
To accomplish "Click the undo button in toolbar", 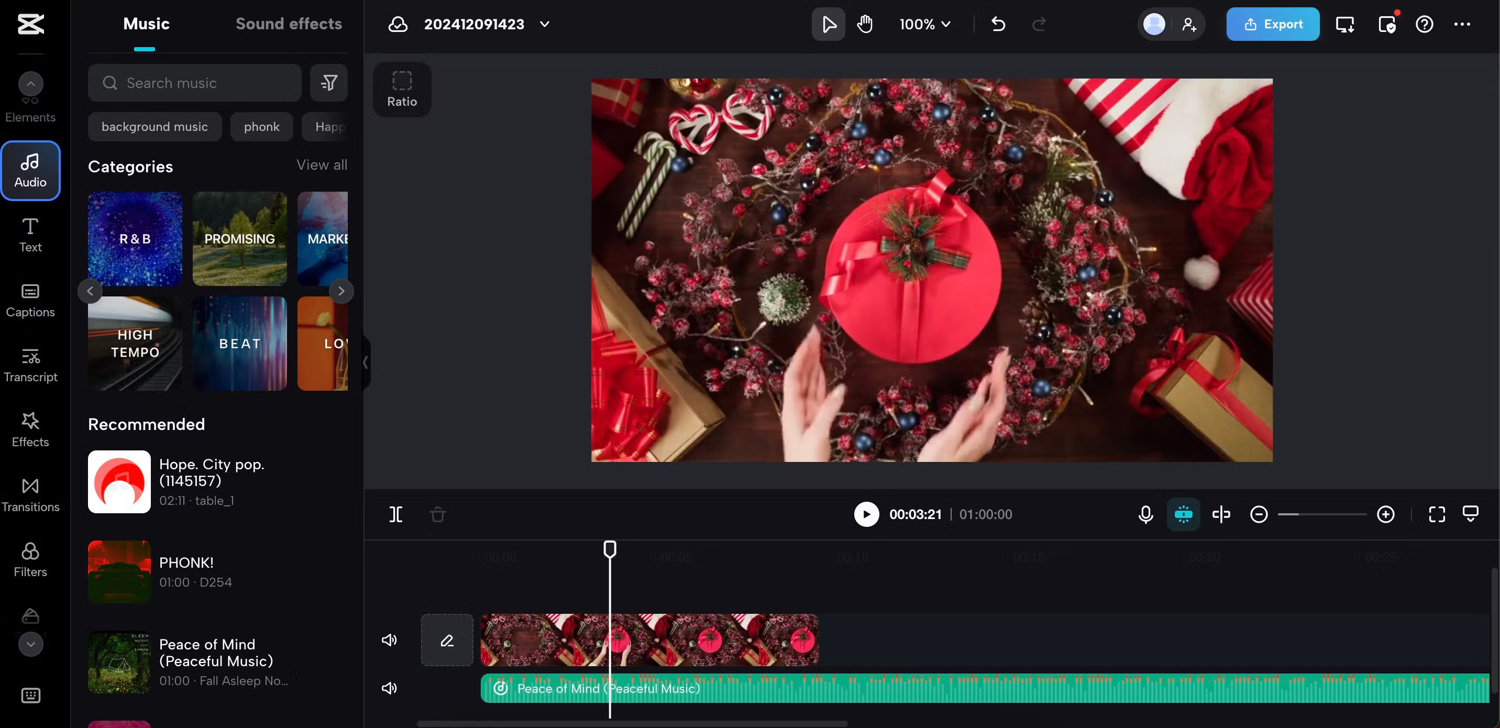I will (998, 23).
